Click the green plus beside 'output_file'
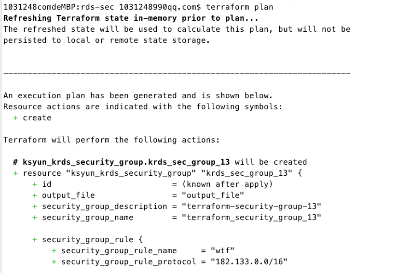The width and height of the screenshot is (396, 273). (35, 195)
